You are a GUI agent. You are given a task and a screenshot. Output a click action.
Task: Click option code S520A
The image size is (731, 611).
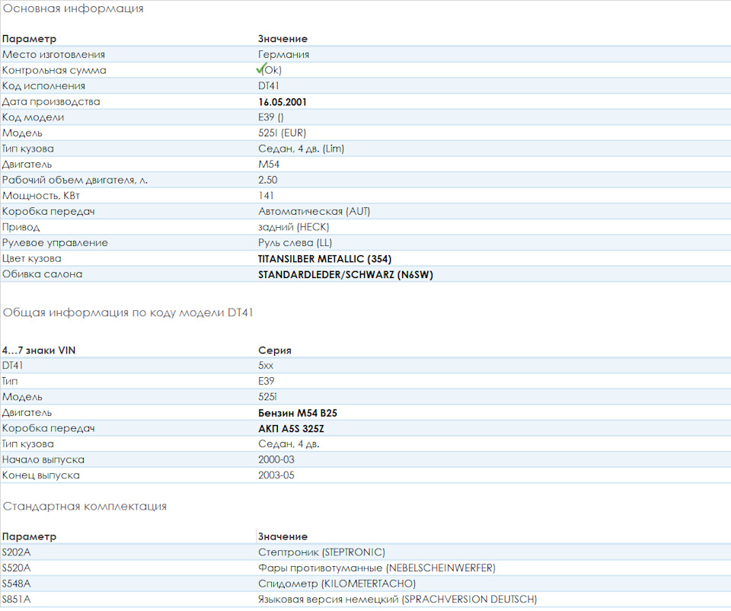[16, 568]
